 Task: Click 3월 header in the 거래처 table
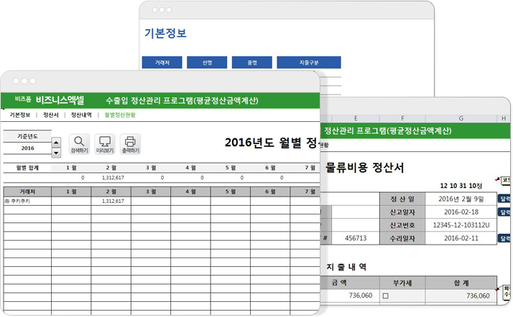(151, 191)
